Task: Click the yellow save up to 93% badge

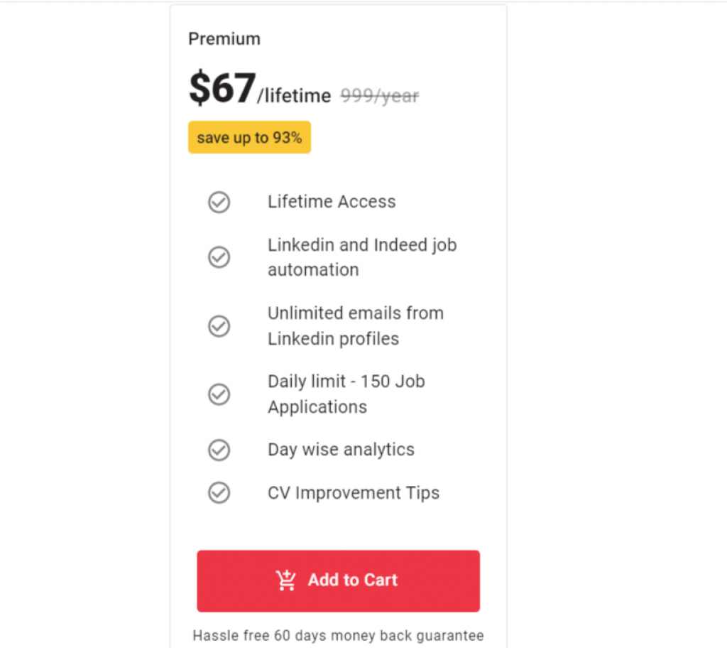Action: (249, 137)
